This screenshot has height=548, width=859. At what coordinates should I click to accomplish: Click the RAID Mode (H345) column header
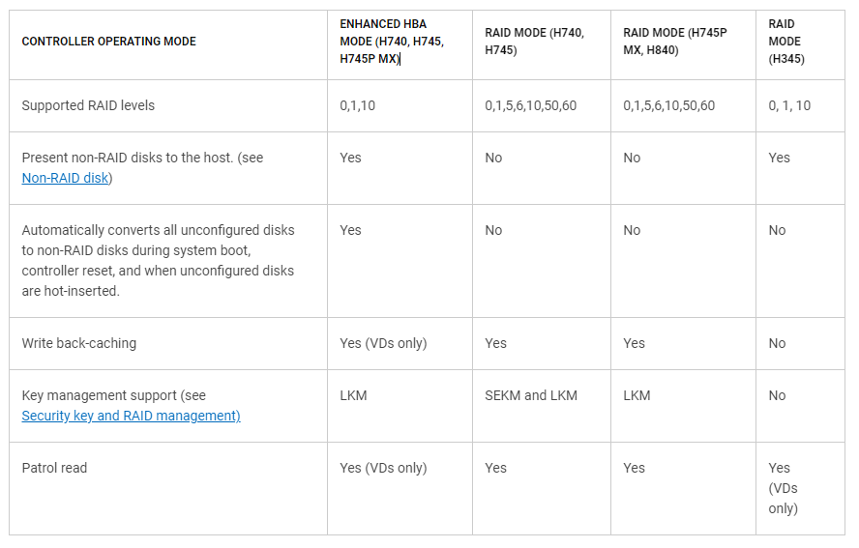tap(786, 42)
